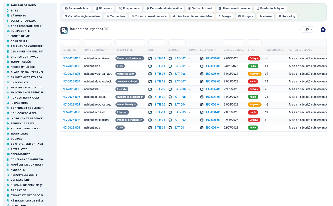The height and width of the screenshot is (206, 333).
Task: Click the Satisfaction client smiley icon
Action: (x=8, y=129)
